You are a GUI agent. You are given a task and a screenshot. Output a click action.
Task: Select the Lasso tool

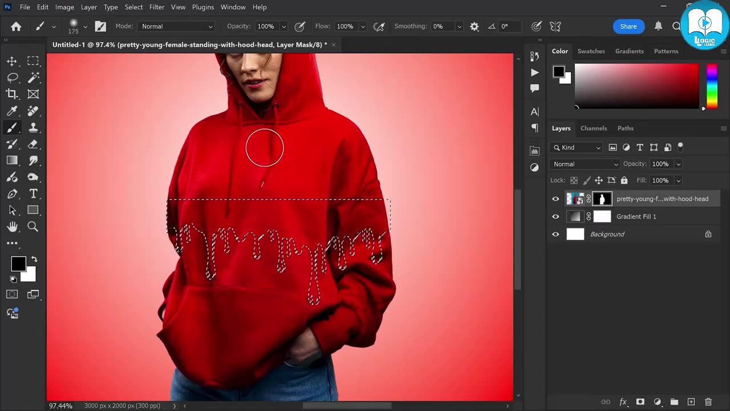click(12, 78)
